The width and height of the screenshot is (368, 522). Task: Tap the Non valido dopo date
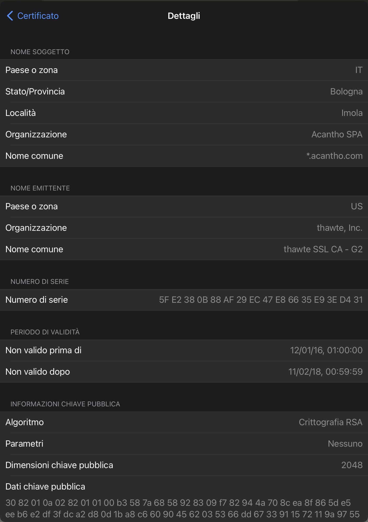tap(325, 372)
